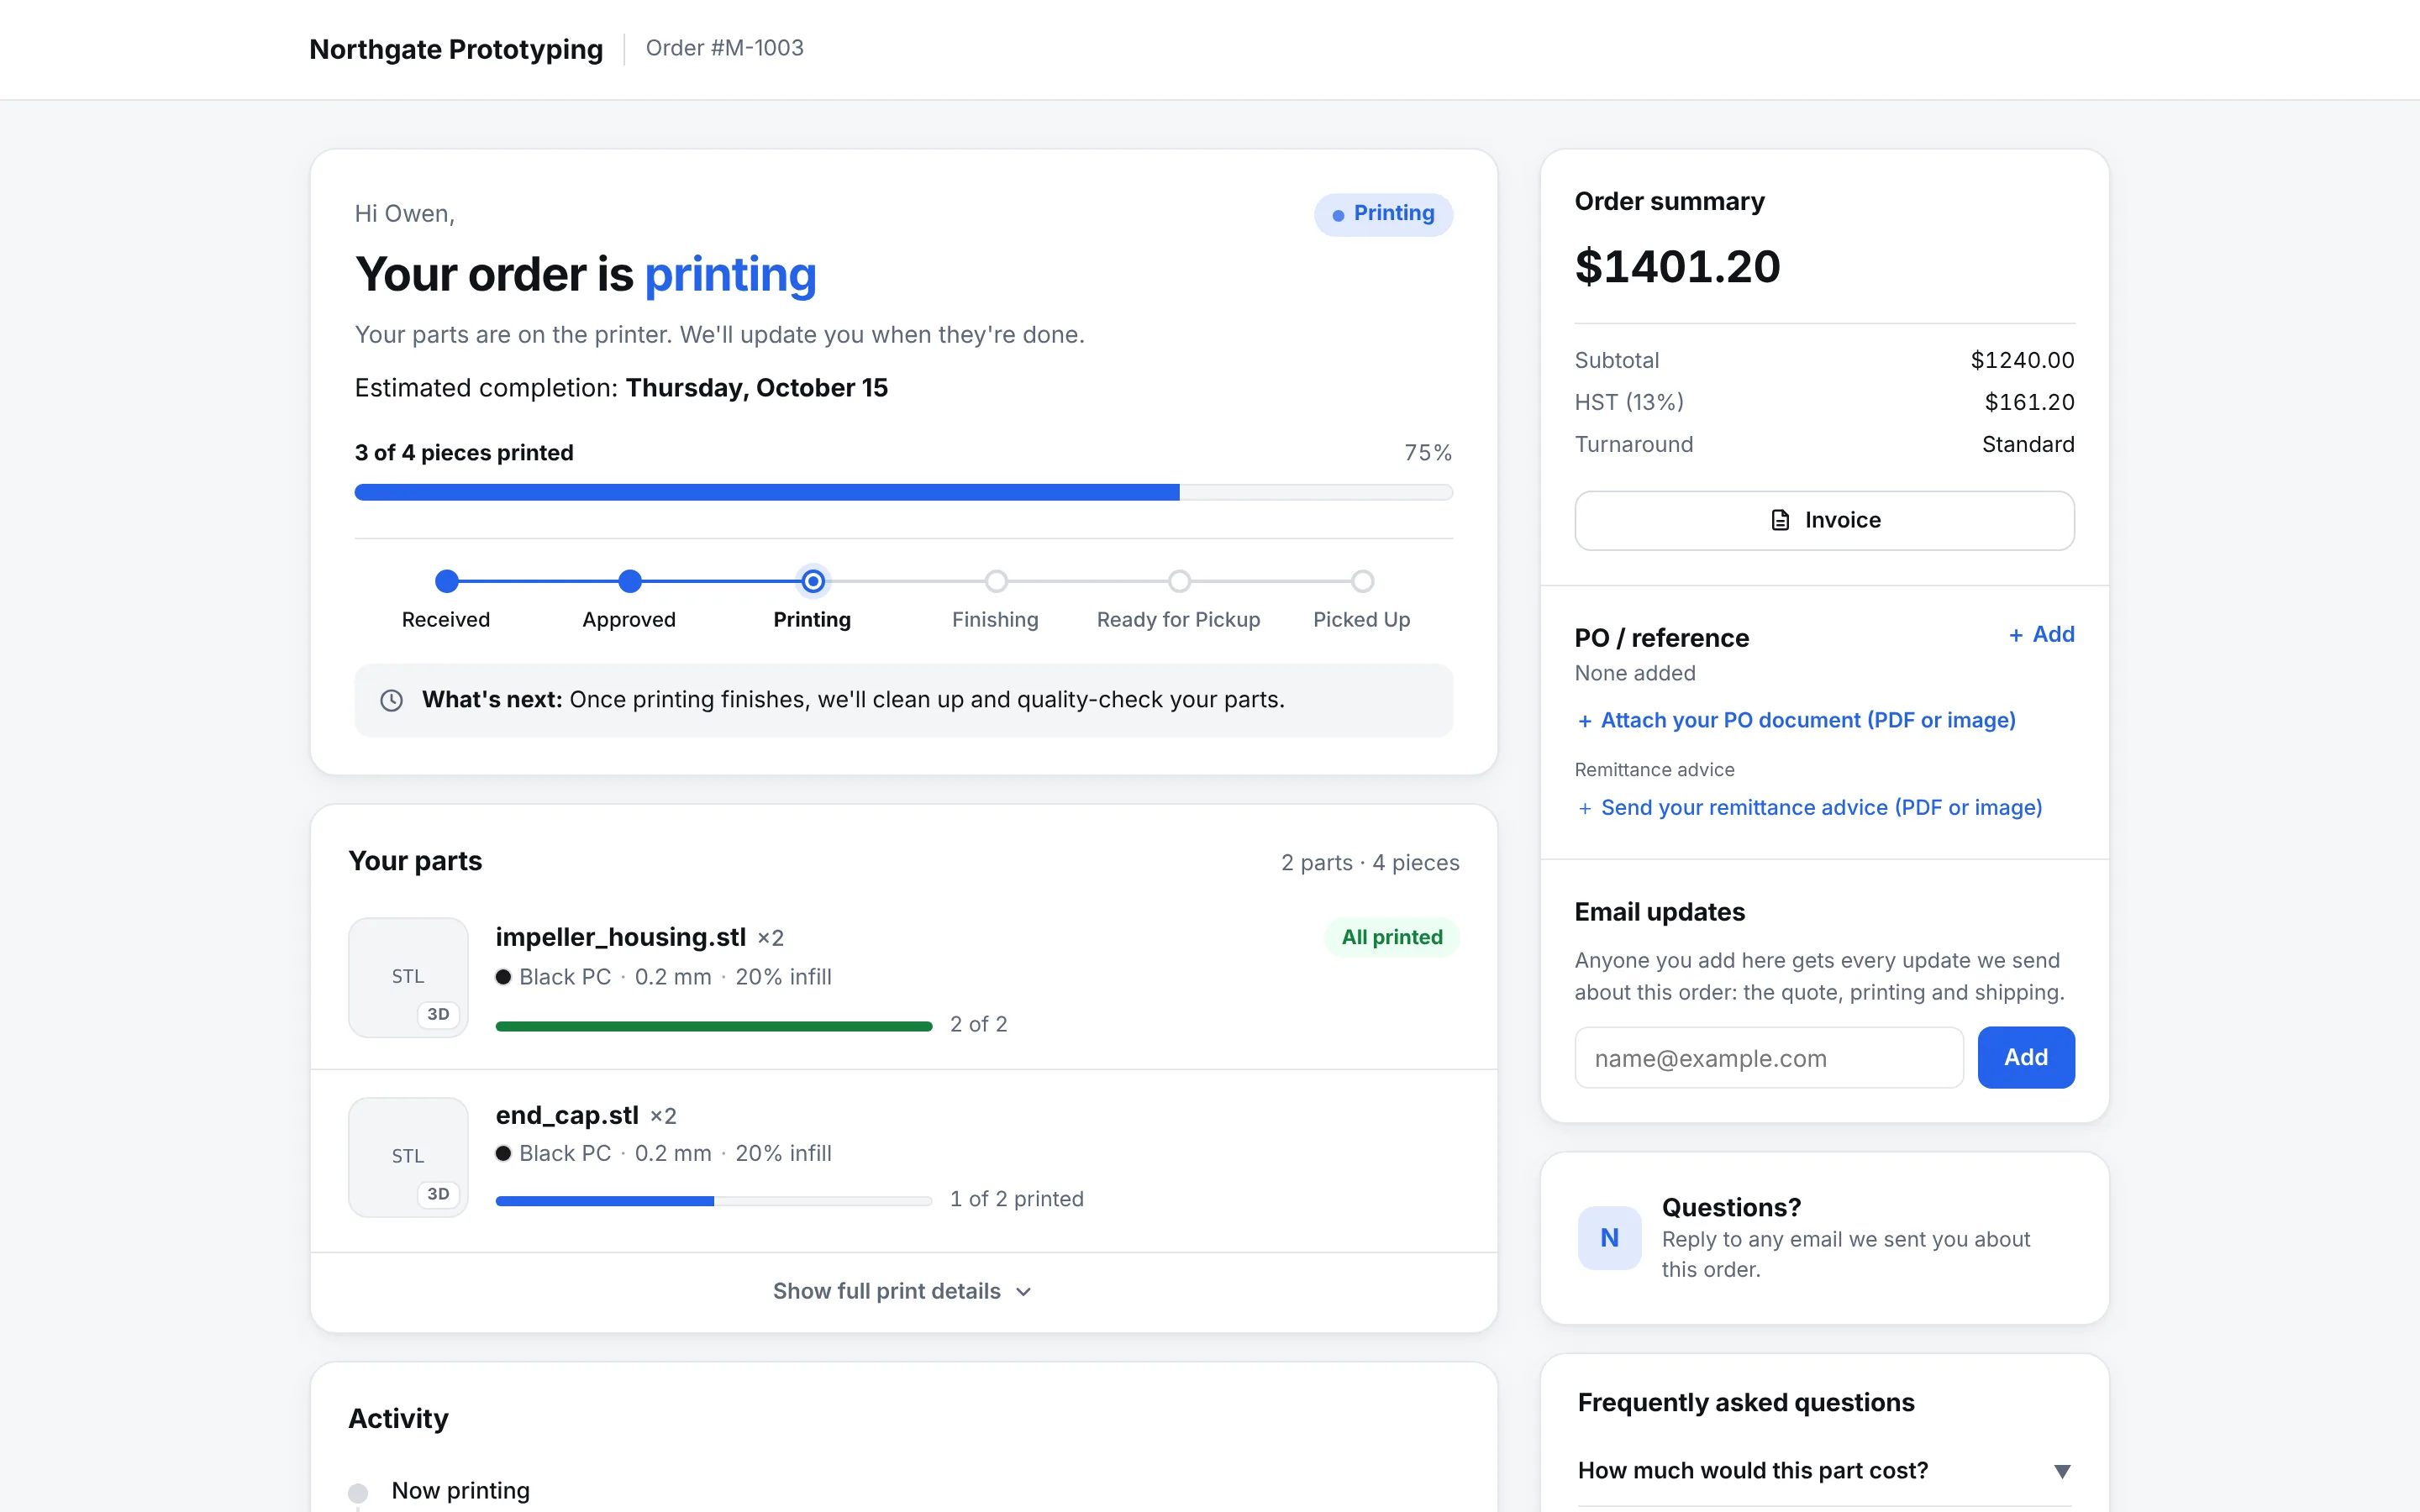2420x1512 pixels.
Task: Click the $1401.20 order total
Action: (x=1677, y=266)
